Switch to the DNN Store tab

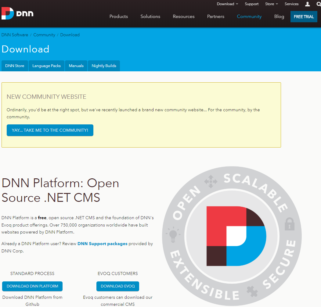pyautogui.click(x=15, y=66)
